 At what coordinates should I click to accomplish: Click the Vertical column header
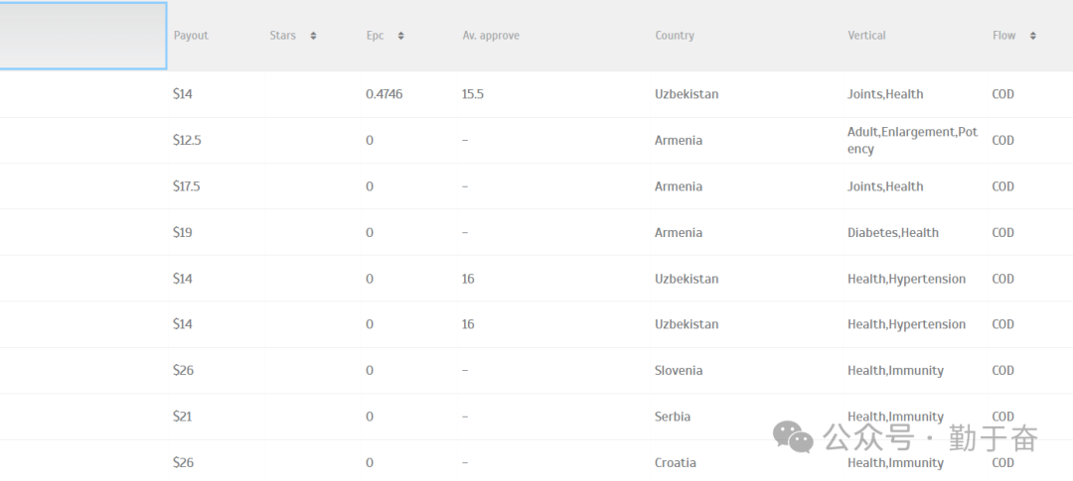point(866,36)
